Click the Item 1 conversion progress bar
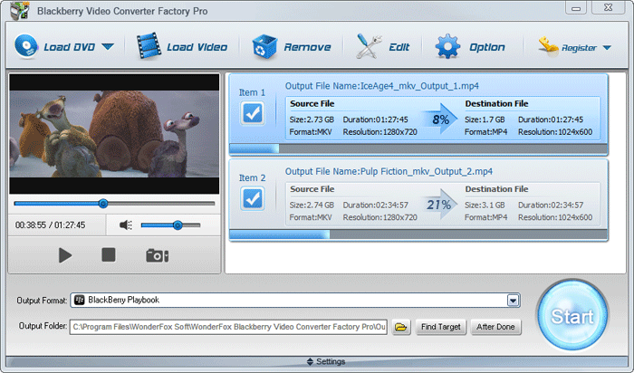Screen dimensions: 634x373 point(418,148)
